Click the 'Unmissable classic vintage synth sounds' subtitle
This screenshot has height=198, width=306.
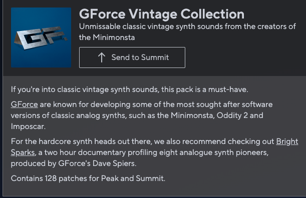150,26
